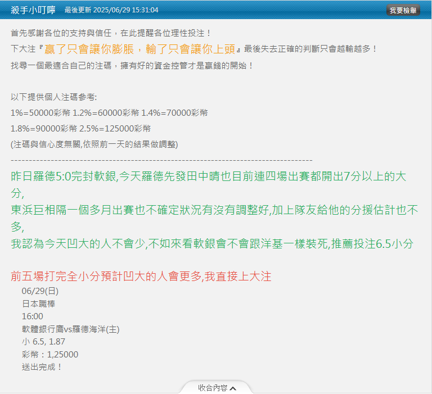432x394 pixels.
Task: Click the stake line 彩幣：1,25000
Action: tap(50, 354)
